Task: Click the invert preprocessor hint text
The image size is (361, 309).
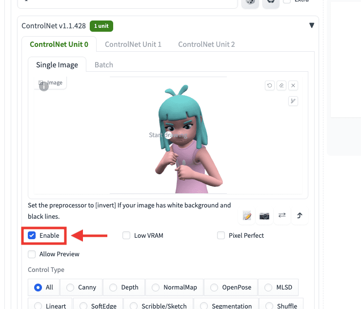Action: coord(129,211)
